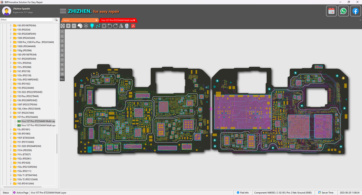Click the filter input field

click(x=26, y=20)
